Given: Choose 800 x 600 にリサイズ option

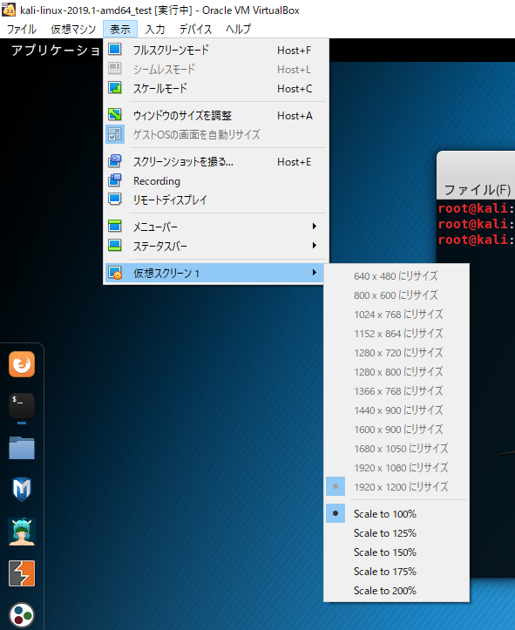Looking at the screenshot, I should pyautogui.click(x=396, y=295).
